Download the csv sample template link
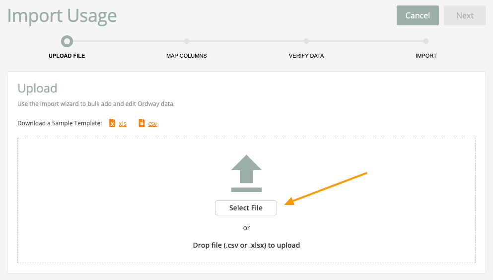 click(152, 124)
